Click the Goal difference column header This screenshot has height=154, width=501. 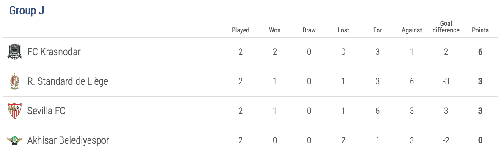[x=446, y=27]
